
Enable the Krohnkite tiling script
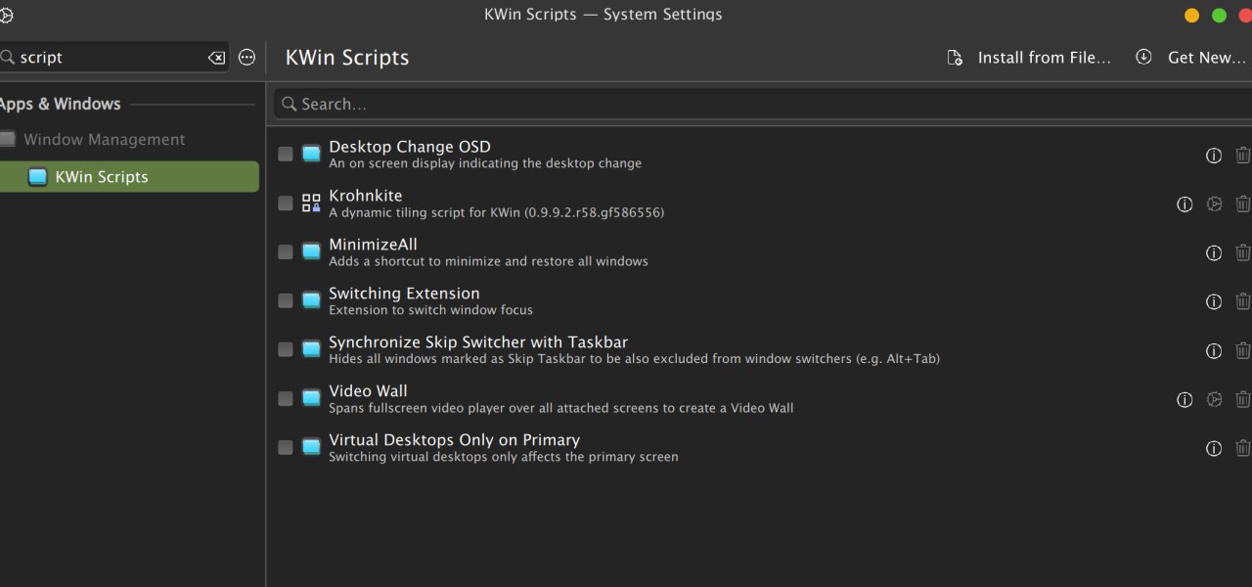pyautogui.click(x=286, y=203)
